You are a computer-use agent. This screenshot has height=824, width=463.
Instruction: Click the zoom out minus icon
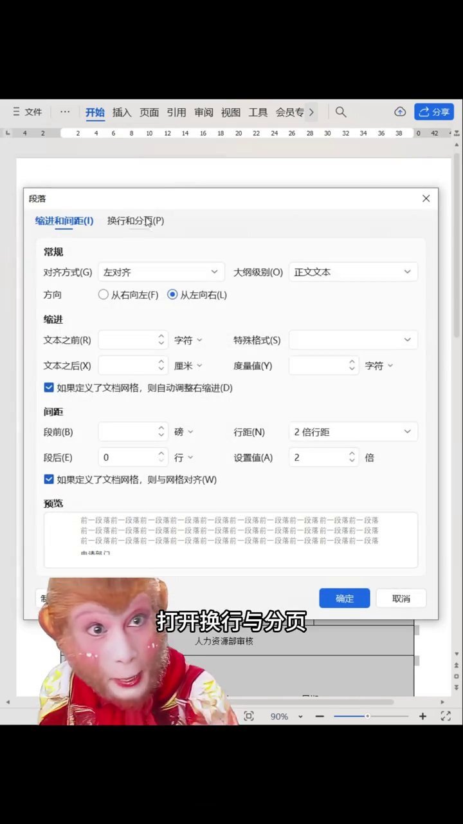click(320, 716)
